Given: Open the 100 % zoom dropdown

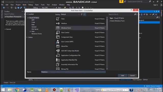Looking at the screenshot, I should tap(32, 80).
